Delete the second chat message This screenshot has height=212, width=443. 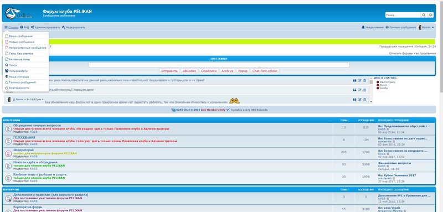pyautogui.click(x=364, y=90)
